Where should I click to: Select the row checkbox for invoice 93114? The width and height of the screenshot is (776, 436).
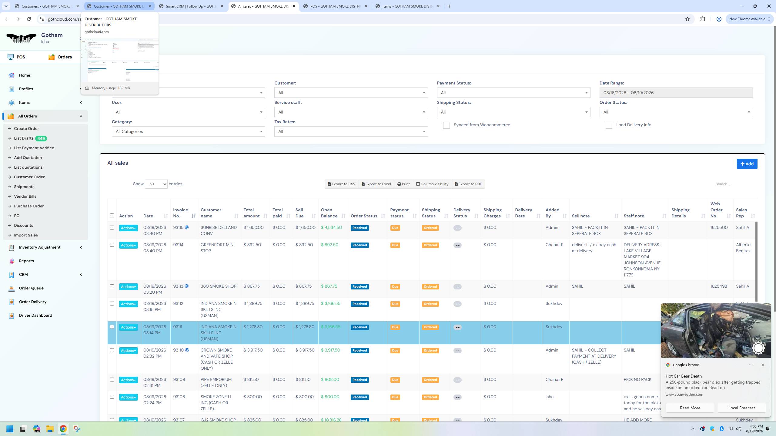(112, 245)
